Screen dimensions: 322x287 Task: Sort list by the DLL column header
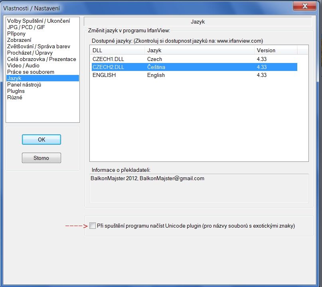pyautogui.click(x=117, y=50)
